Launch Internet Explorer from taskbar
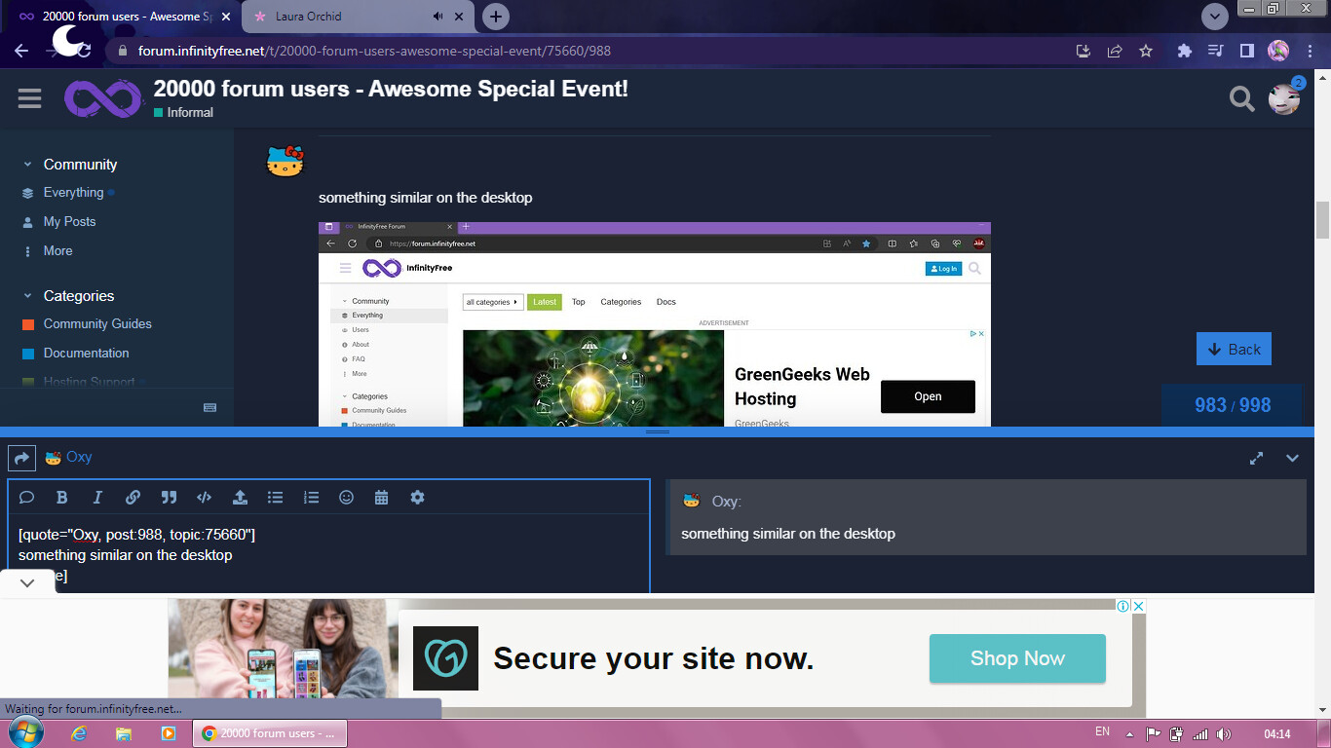 (x=80, y=733)
